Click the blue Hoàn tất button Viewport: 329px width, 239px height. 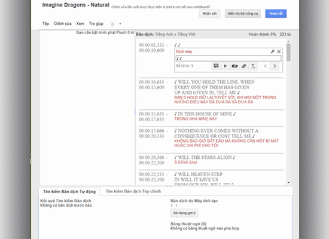pos(276,14)
